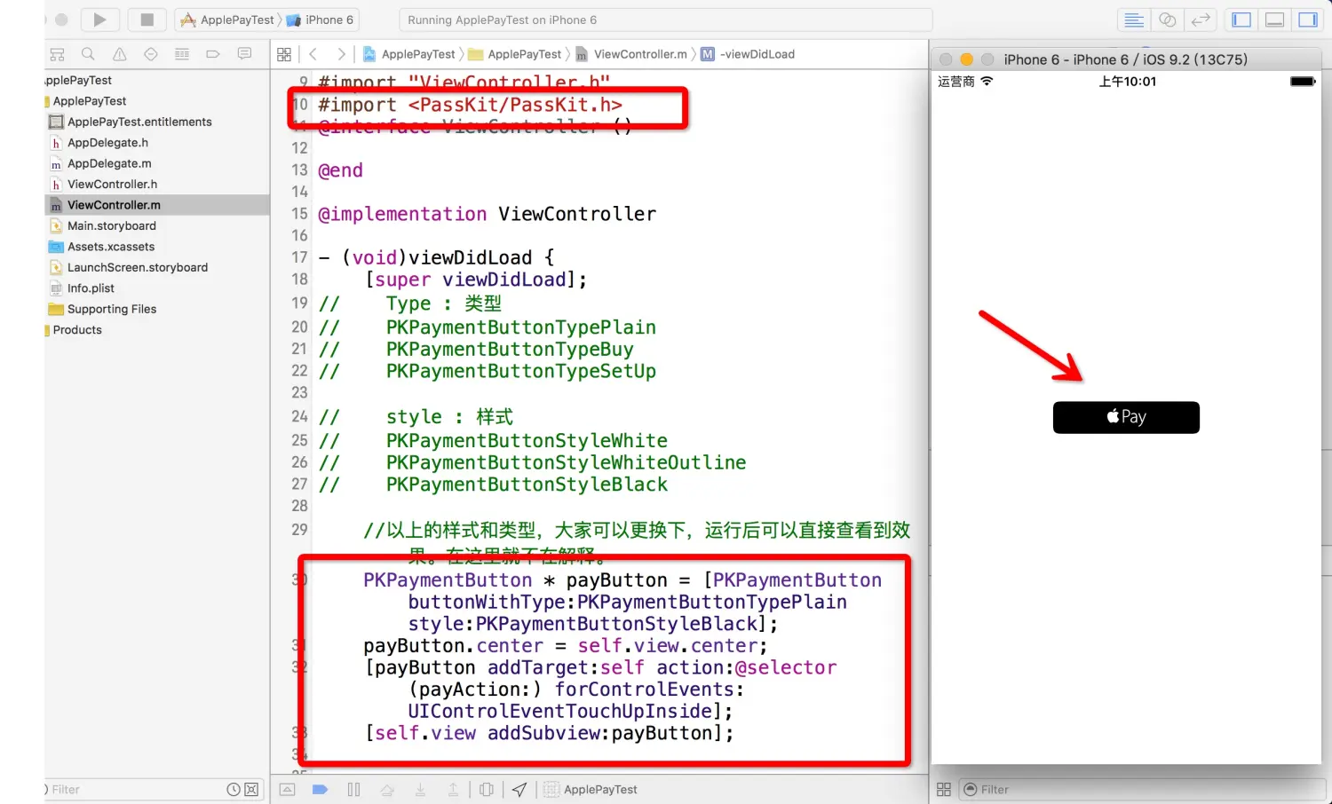Click the line 17 gutter number

tap(299, 257)
